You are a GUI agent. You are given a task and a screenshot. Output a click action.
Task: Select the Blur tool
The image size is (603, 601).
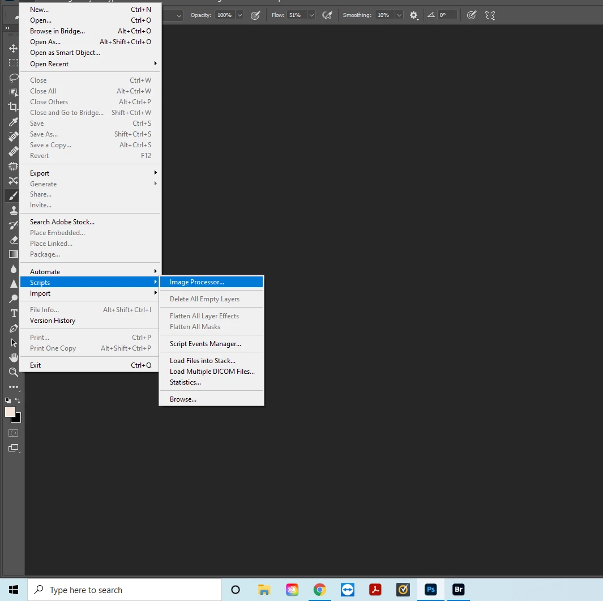pyautogui.click(x=13, y=269)
